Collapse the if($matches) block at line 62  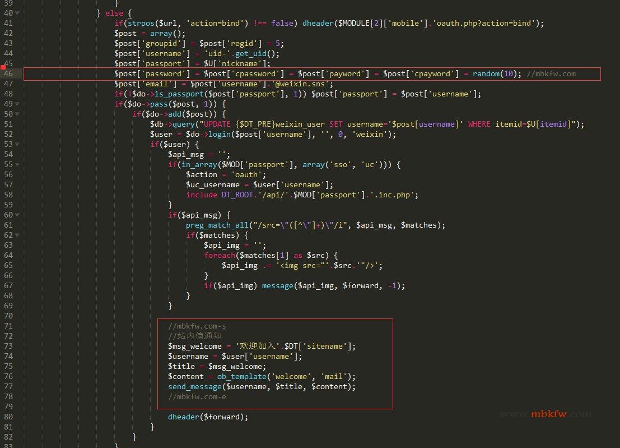tap(17, 235)
